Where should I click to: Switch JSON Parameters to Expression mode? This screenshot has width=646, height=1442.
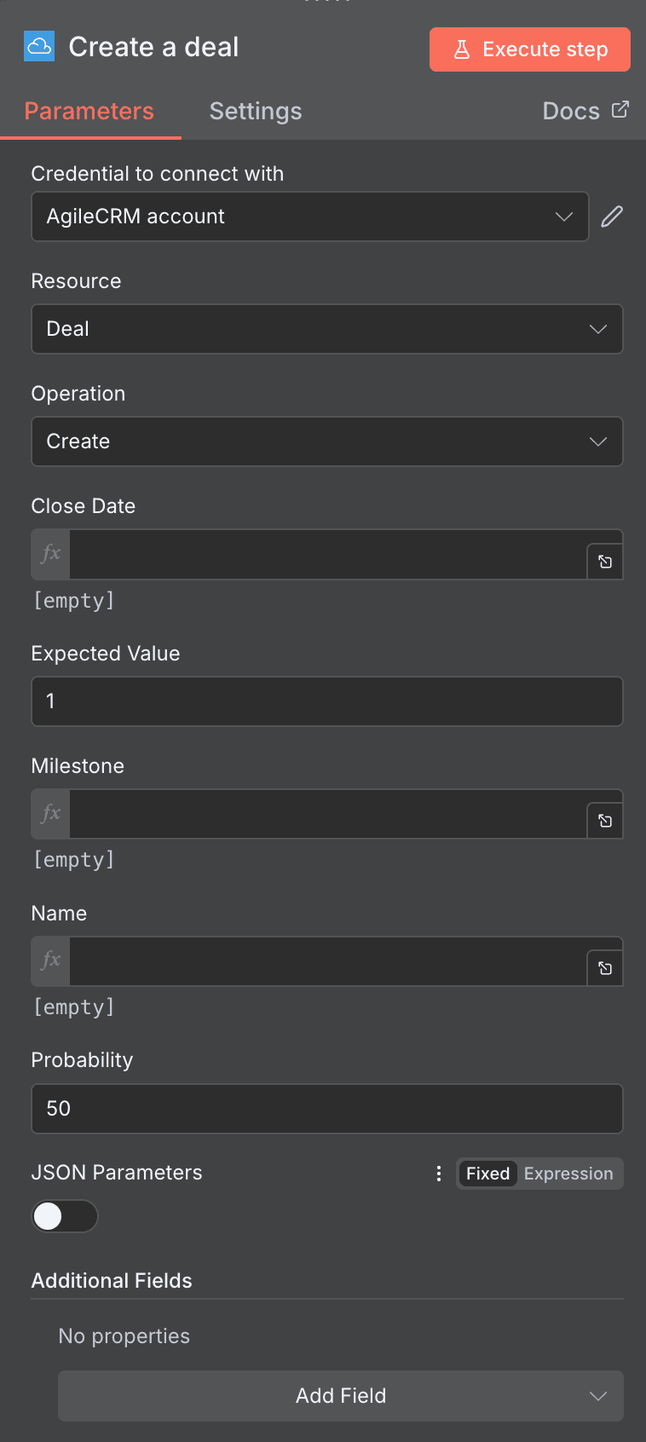pyautogui.click(x=568, y=1174)
